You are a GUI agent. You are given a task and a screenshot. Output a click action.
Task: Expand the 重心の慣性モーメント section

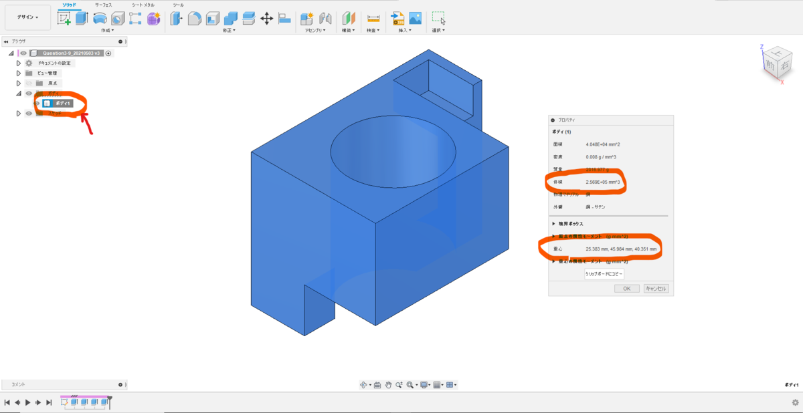(x=553, y=261)
